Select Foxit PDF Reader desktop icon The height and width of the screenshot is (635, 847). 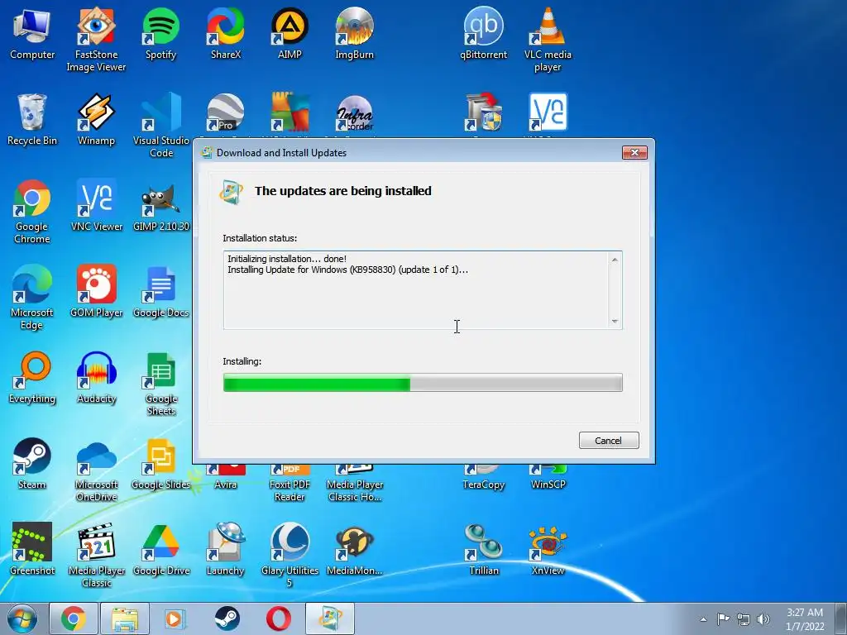click(290, 483)
